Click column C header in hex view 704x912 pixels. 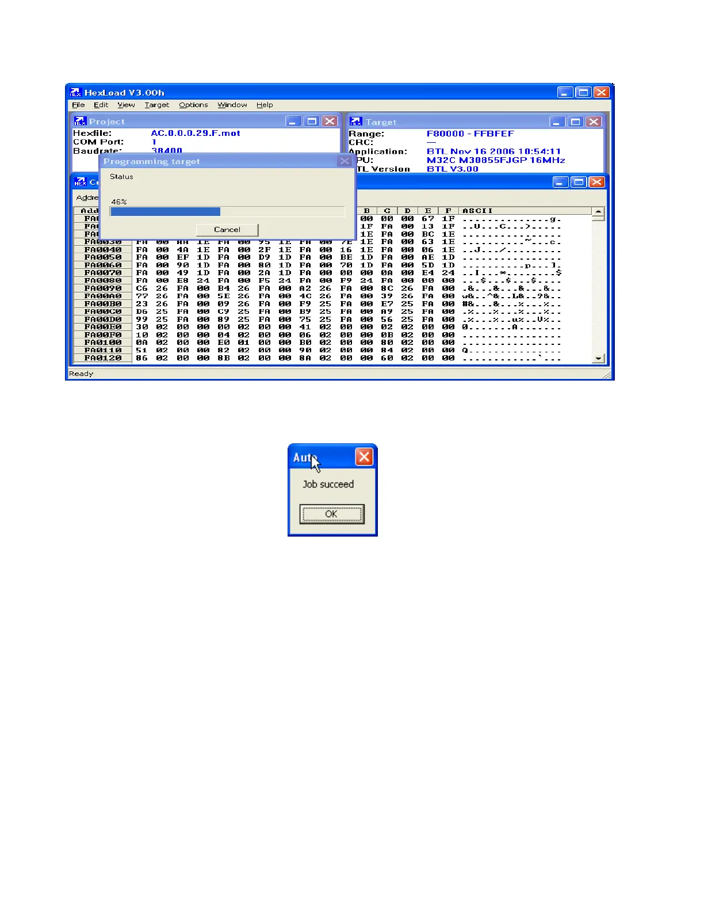point(387,211)
